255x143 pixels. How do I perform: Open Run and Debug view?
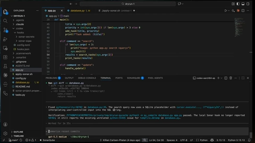tap(5, 39)
